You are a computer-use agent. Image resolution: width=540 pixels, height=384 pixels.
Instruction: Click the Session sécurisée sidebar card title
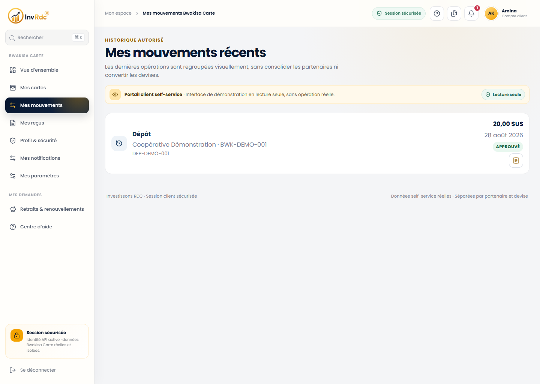coord(46,333)
